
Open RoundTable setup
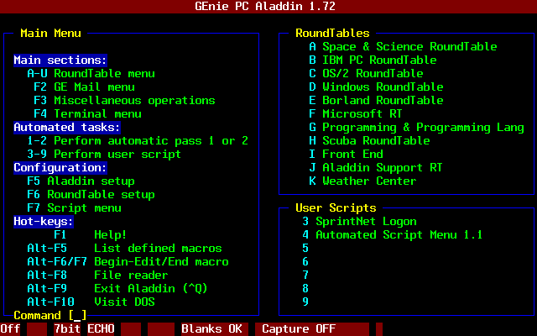(91, 194)
